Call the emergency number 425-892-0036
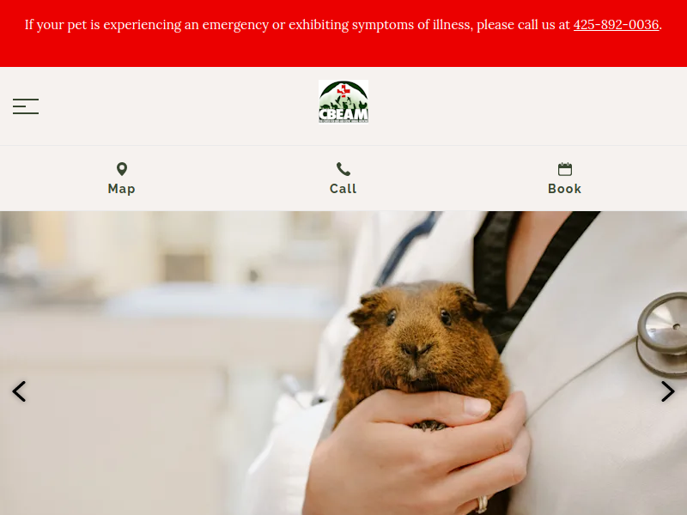687x515 pixels. [616, 25]
